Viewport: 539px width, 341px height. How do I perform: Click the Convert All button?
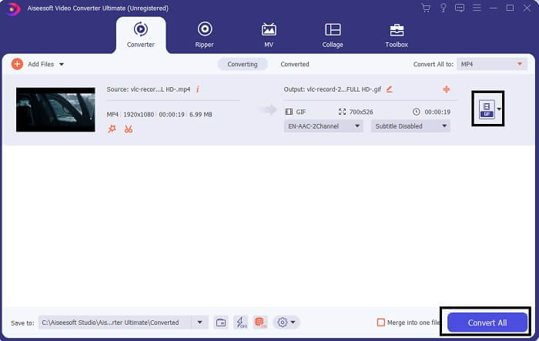(x=487, y=323)
